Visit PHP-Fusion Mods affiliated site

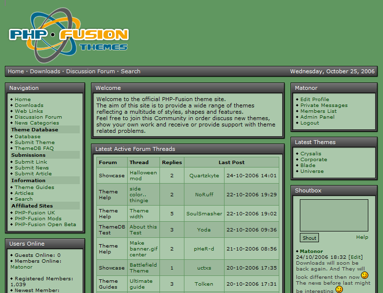pyautogui.click(x=38, y=218)
